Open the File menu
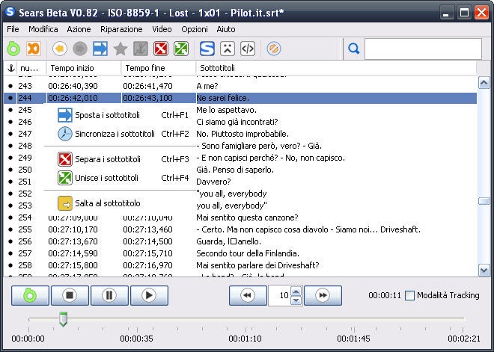Screen dimensions: 494x352 coord(13,29)
